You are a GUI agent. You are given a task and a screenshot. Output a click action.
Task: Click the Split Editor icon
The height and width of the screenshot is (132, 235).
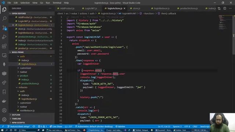[x=225, y=8]
